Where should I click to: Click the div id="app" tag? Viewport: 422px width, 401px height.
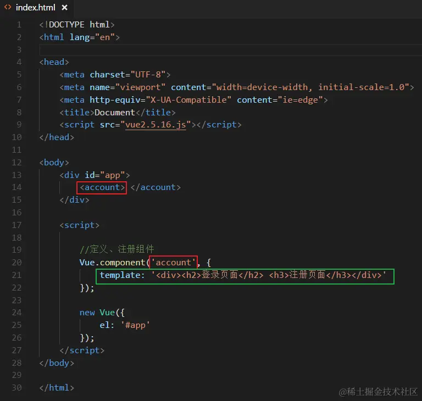click(x=95, y=175)
